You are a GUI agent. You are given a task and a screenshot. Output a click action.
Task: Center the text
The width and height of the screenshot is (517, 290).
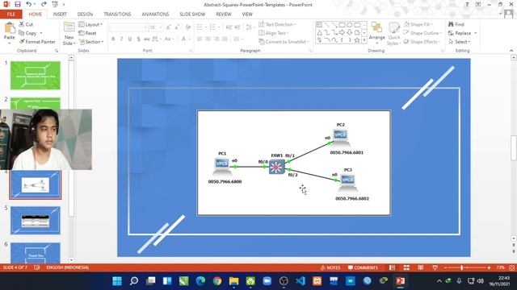[x=208, y=39]
